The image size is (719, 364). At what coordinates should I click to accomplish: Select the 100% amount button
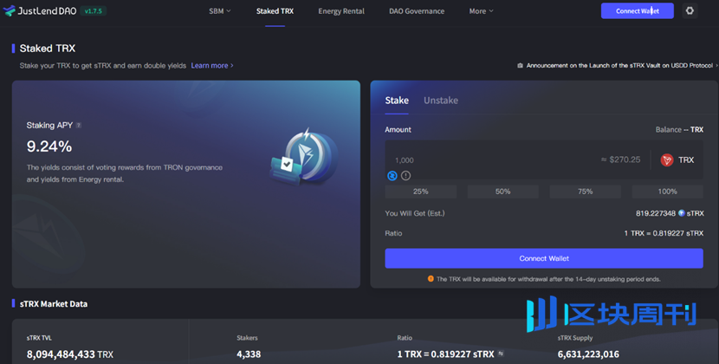[667, 192]
